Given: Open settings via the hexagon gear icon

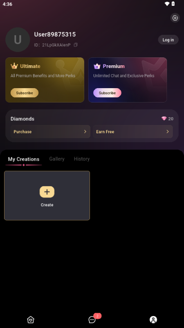Looking at the screenshot, I should 175,18.
